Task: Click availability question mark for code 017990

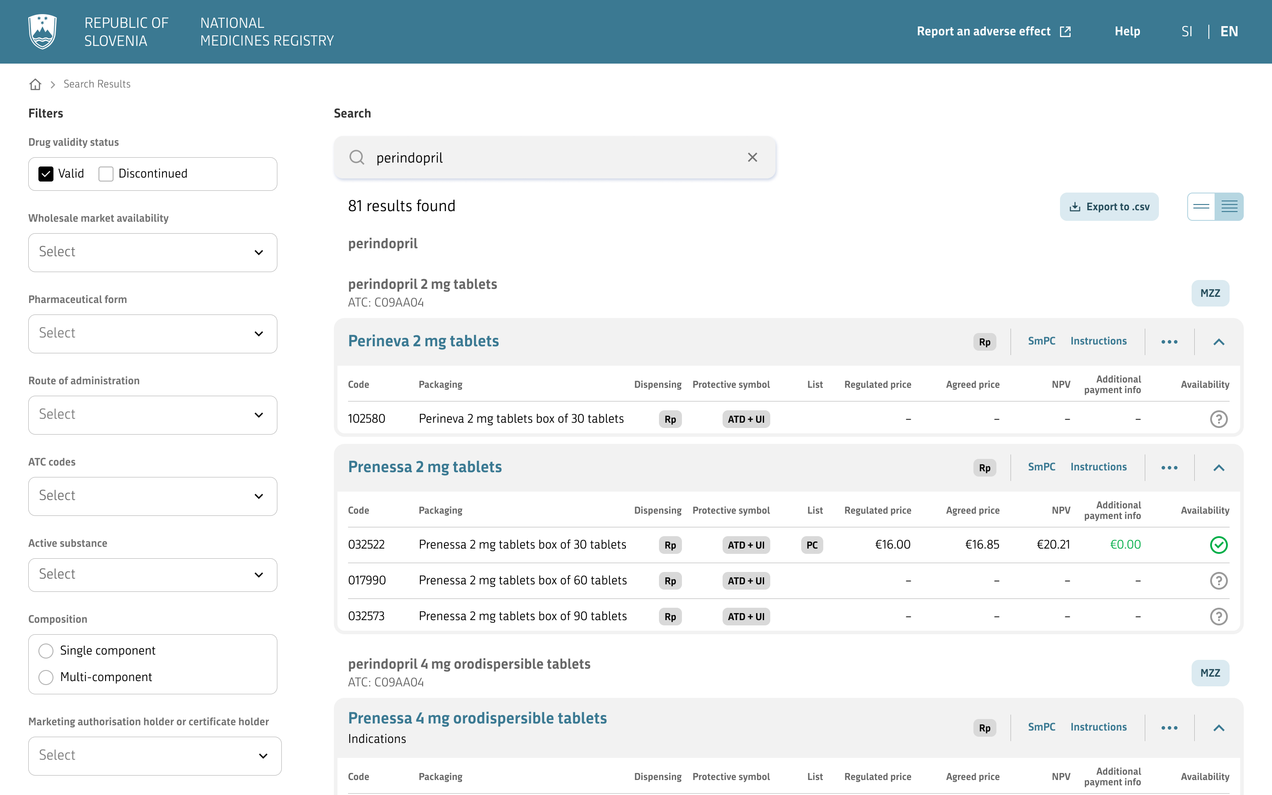Action: click(1219, 580)
